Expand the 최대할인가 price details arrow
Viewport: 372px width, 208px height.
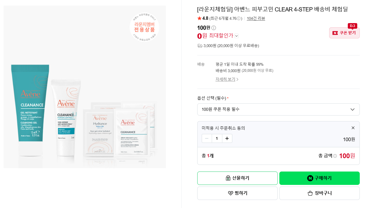[x=236, y=36]
